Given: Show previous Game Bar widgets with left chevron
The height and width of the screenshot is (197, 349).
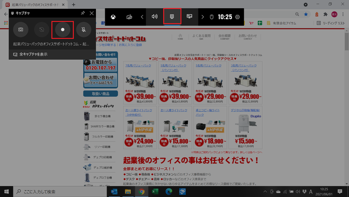Looking at the screenshot, I should coord(142,17).
